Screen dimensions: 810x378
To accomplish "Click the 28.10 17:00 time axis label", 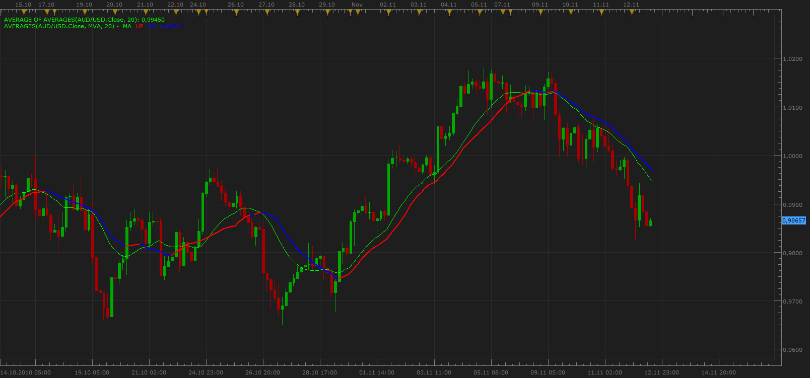I will [x=319, y=372].
